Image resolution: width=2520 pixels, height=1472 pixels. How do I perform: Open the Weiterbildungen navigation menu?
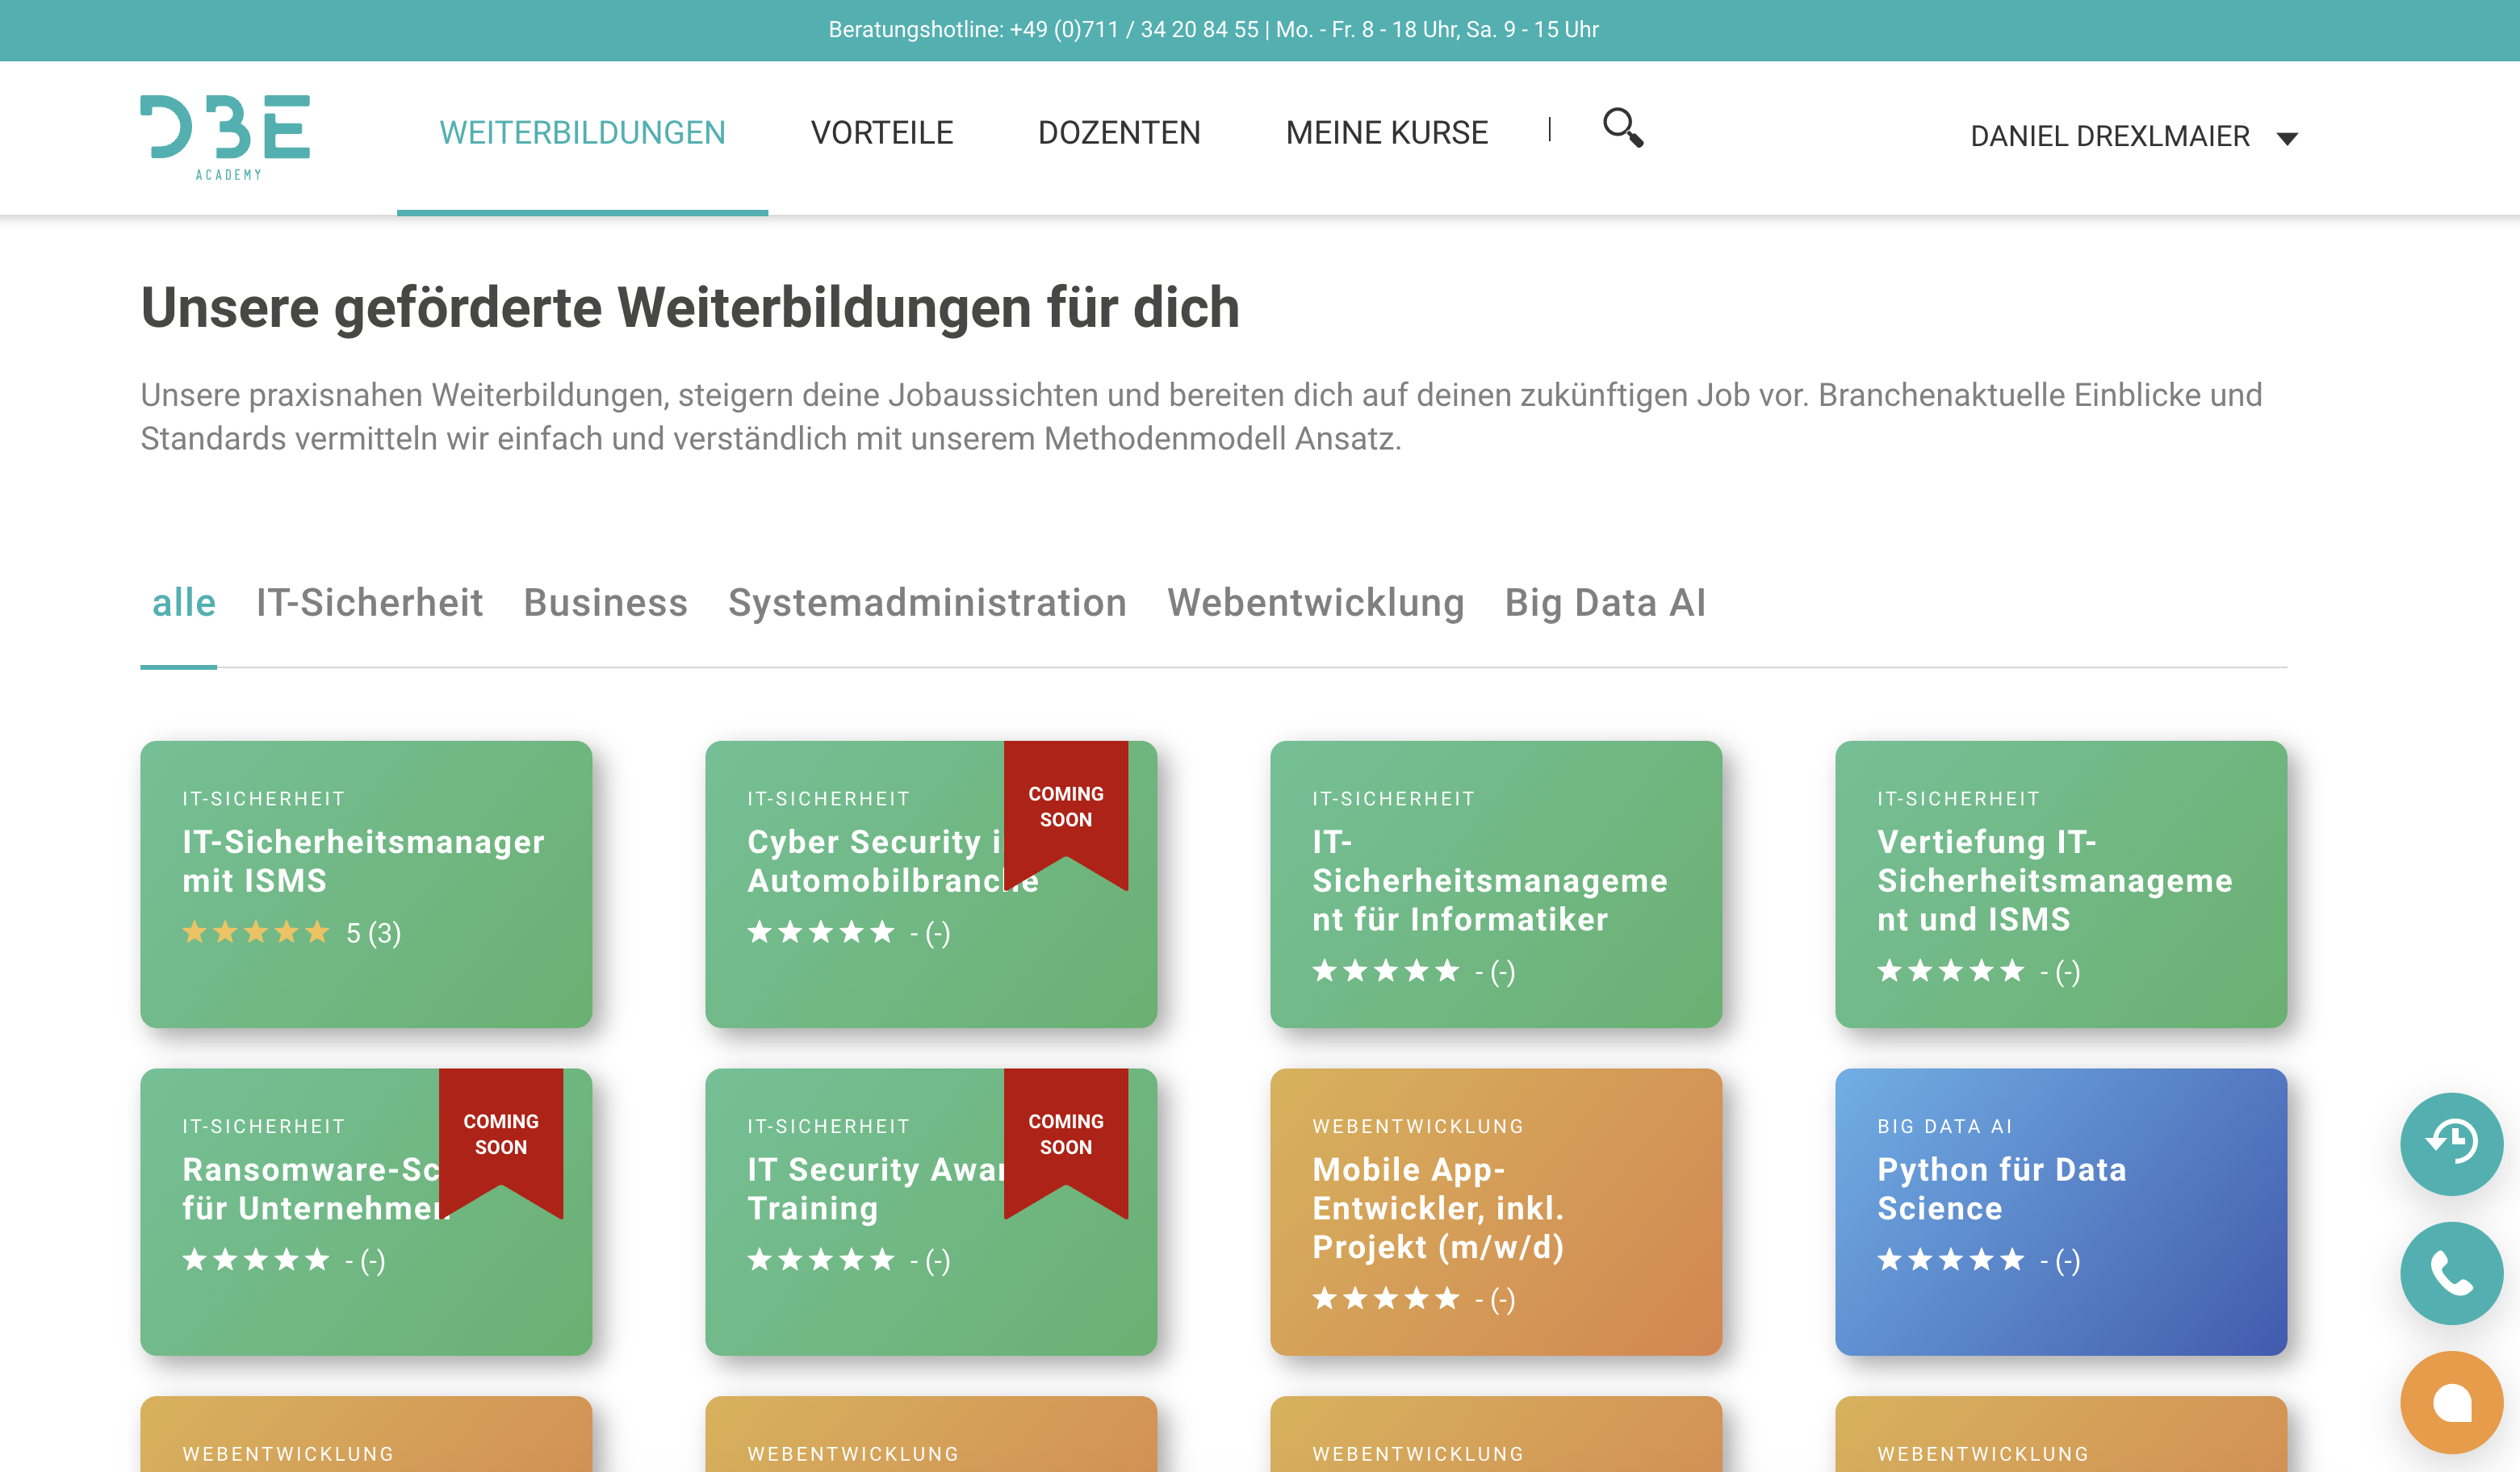582,133
